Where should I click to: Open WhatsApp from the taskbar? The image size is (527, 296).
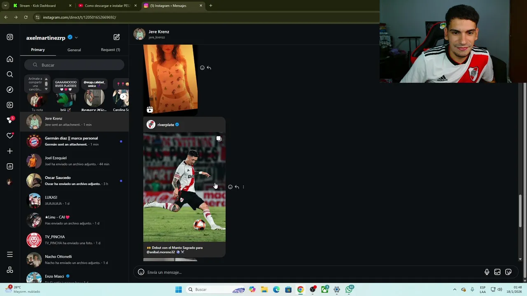click(x=349, y=289)
